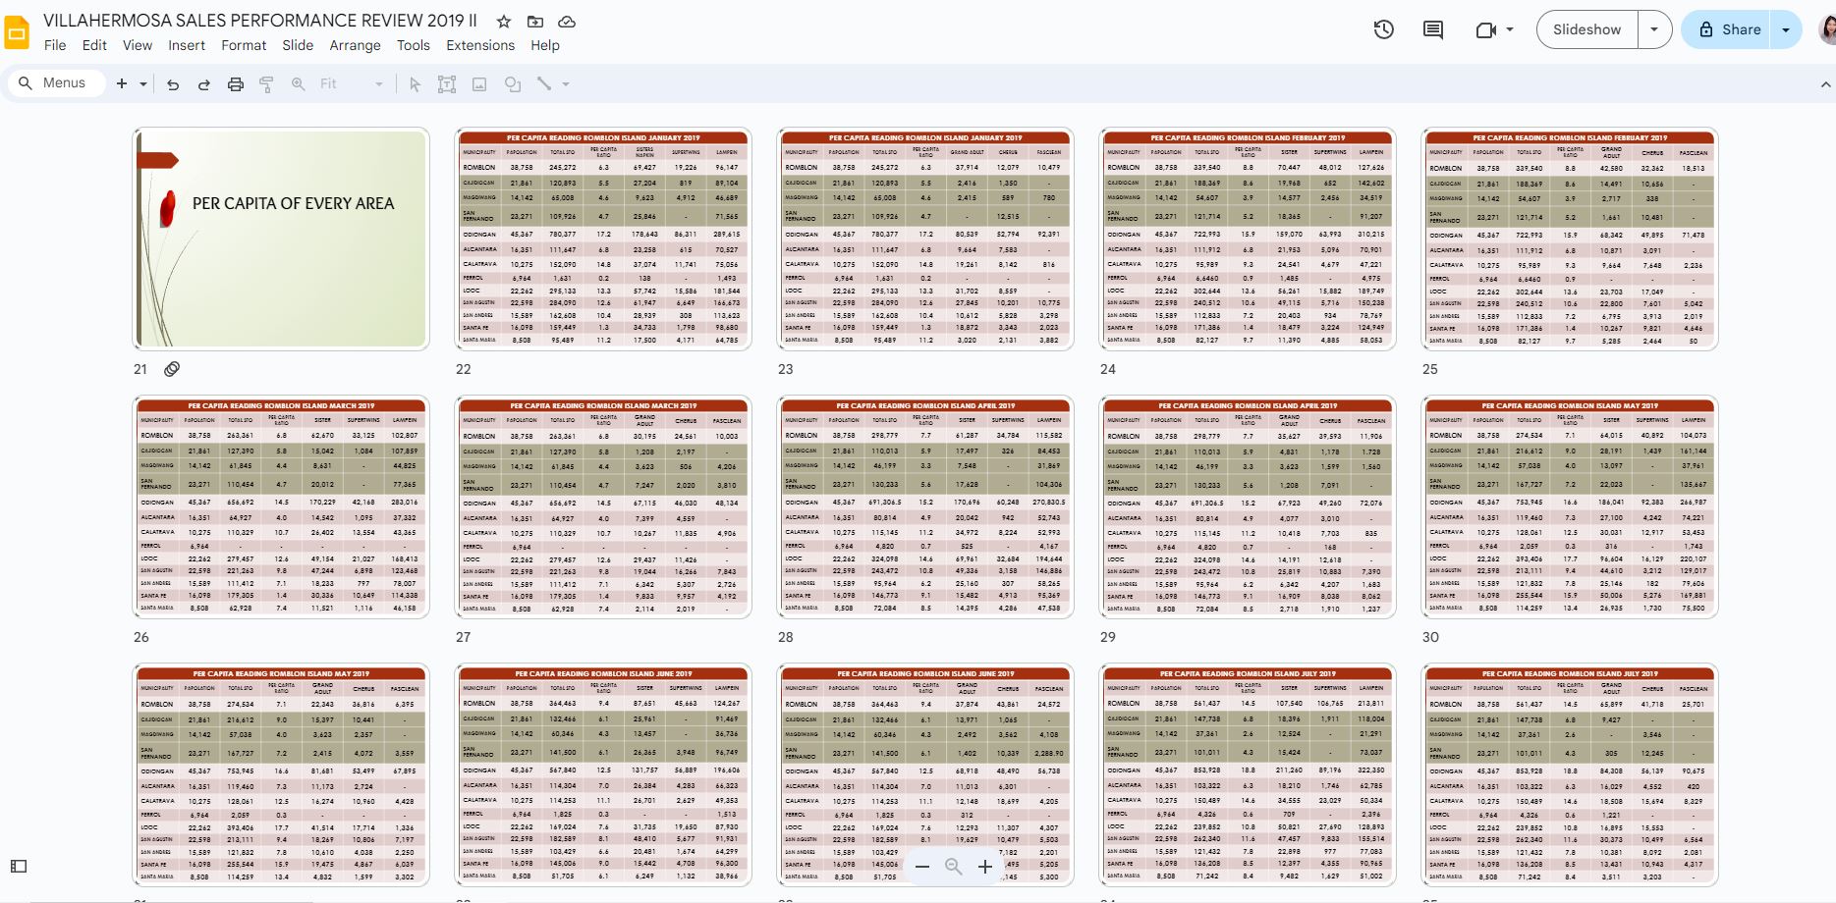Click the Zoom tool in toolbar

(298, 84)
